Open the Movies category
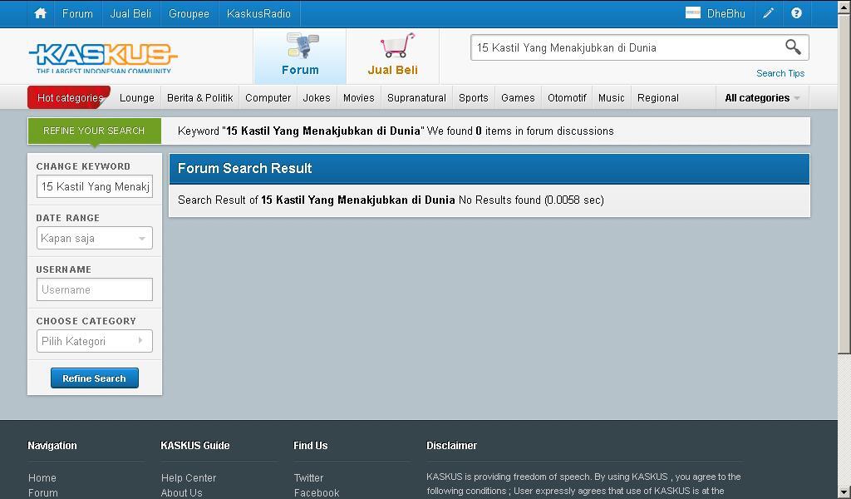This screenshot has width=851, height=499. coord(359,98)
